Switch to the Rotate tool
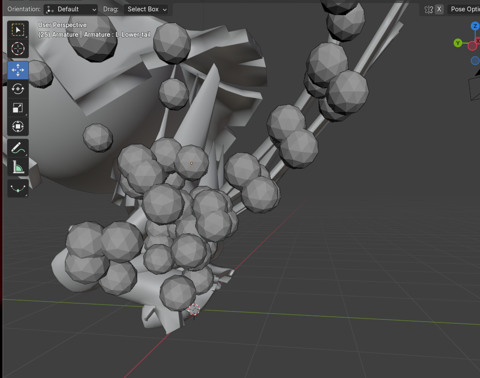The image size is (480, 378). (18, 89)
